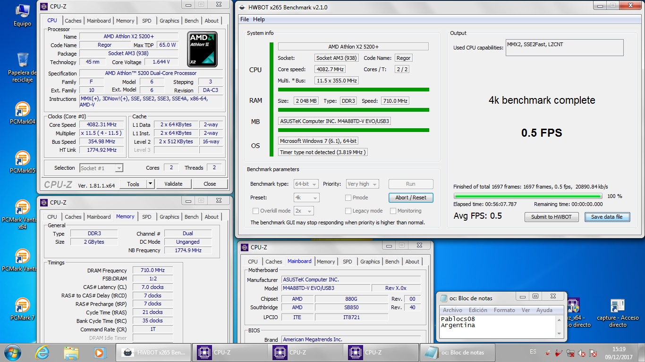Click text area containing Pablocs08 Argentina
Image resolution: width=645 pixels, height=362 pixels.
coord(499,326)
